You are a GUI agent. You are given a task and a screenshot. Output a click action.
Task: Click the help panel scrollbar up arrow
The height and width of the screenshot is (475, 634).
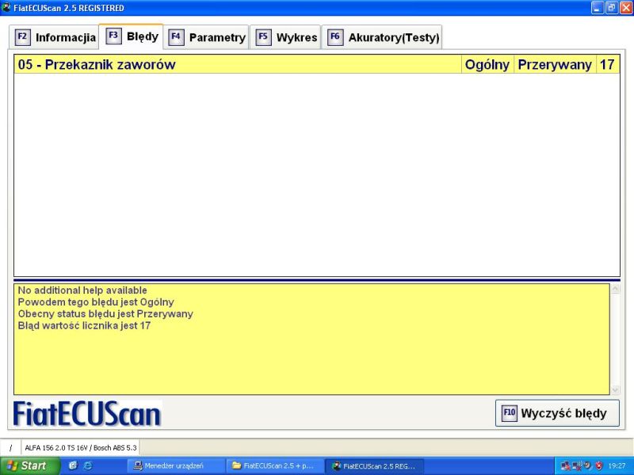pos(616,288)
